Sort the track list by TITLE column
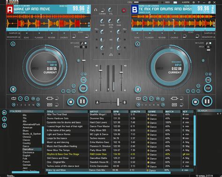Image resolution: width=222 pixels, height=177 pixels. tap(67, 112)
